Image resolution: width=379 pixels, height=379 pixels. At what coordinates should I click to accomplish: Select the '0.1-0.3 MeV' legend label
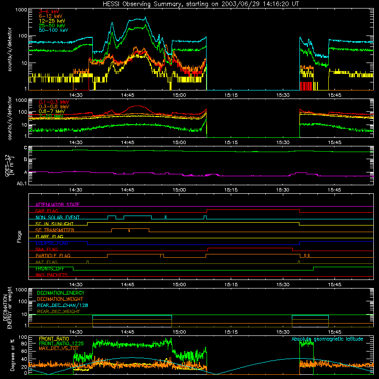tap(54, 102)
